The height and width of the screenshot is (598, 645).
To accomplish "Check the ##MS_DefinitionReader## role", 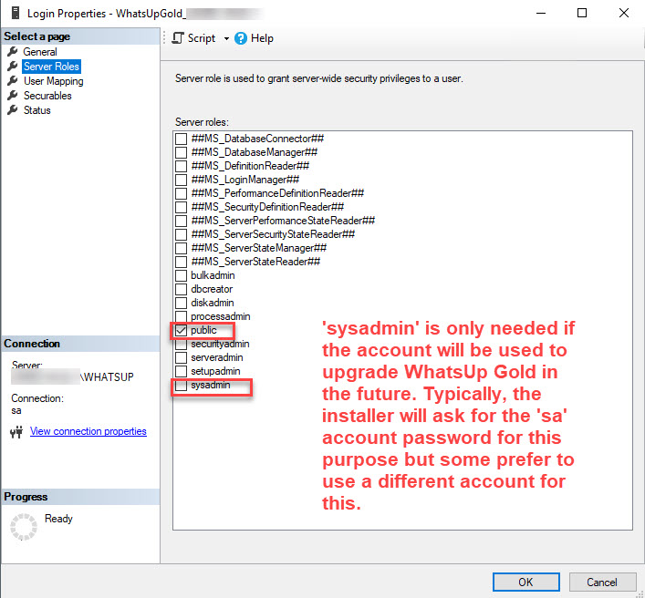I will 181,166.
